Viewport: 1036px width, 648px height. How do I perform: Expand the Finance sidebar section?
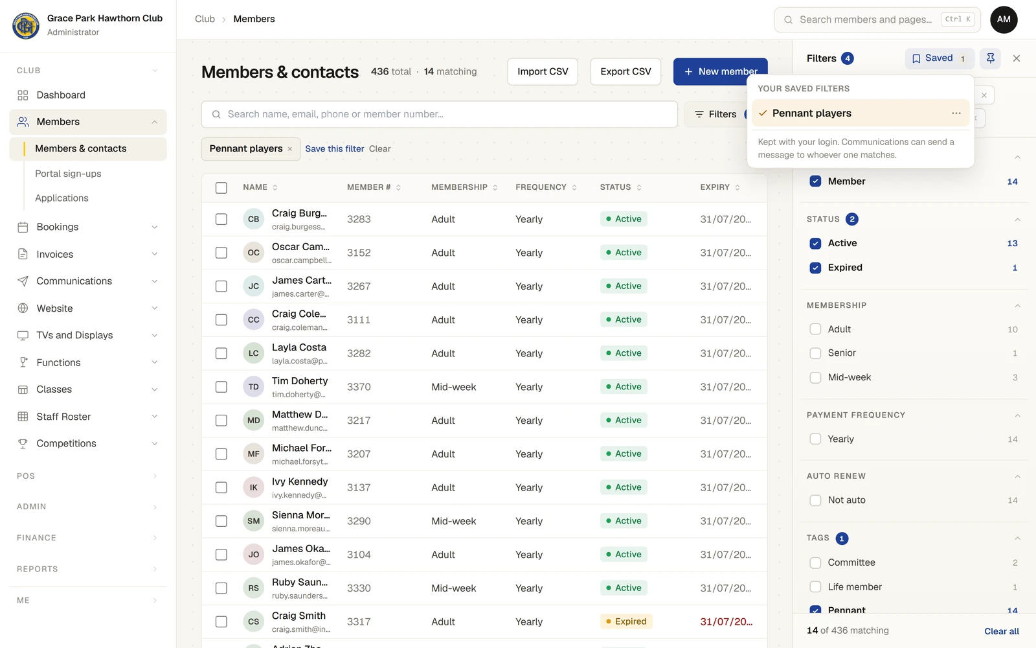tap(87, 538)
